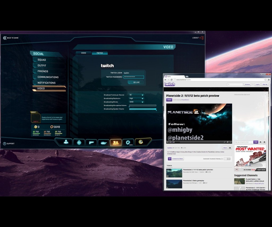The image size is (272, 227).
Task: Open the weapons loadout gun icon
Action: (x=91, y=143)
